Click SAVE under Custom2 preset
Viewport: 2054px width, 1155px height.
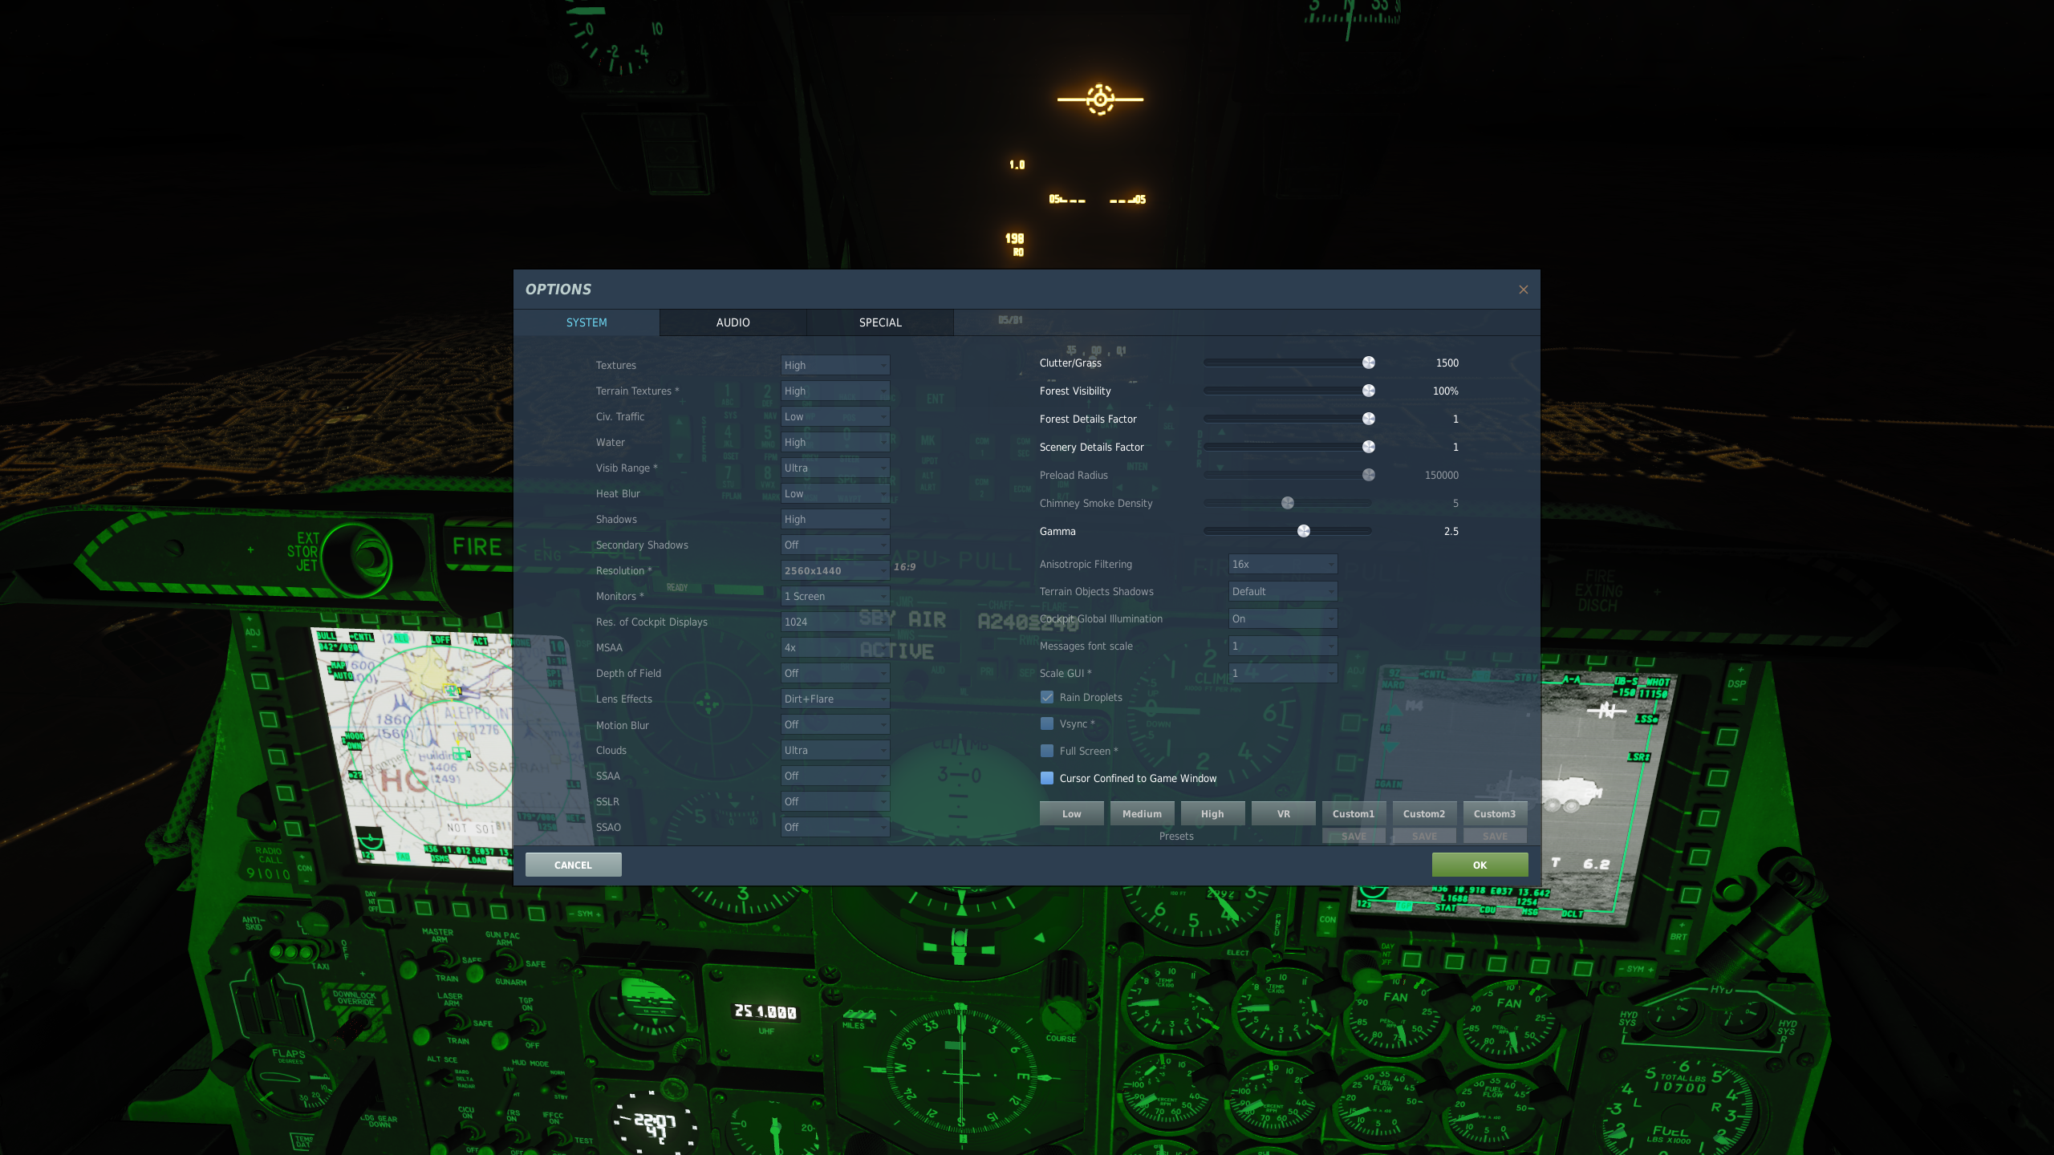click(1425, 836)
